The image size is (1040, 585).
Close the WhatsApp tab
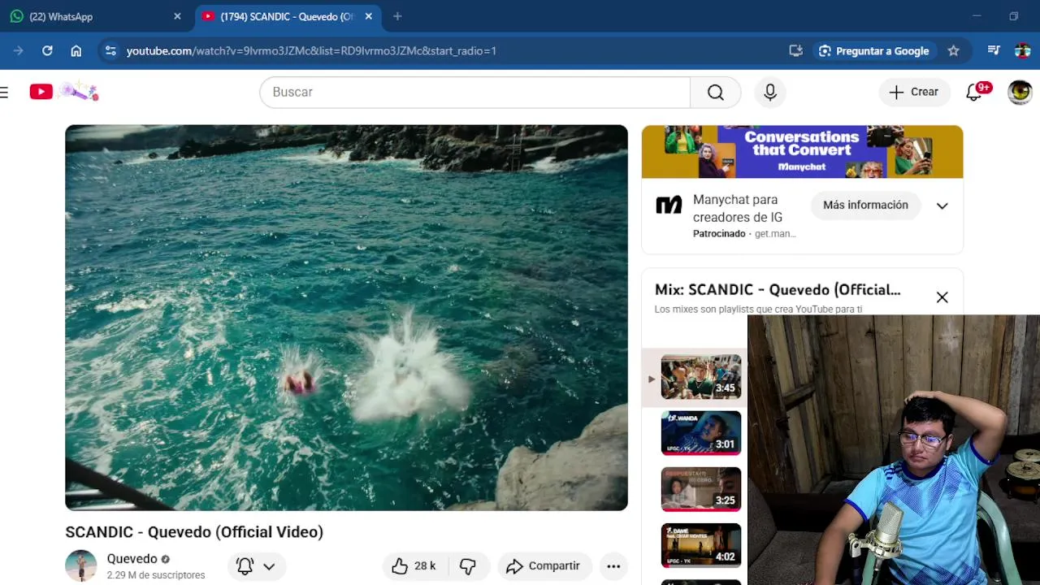pyautogui.click(x=177, y=16)
